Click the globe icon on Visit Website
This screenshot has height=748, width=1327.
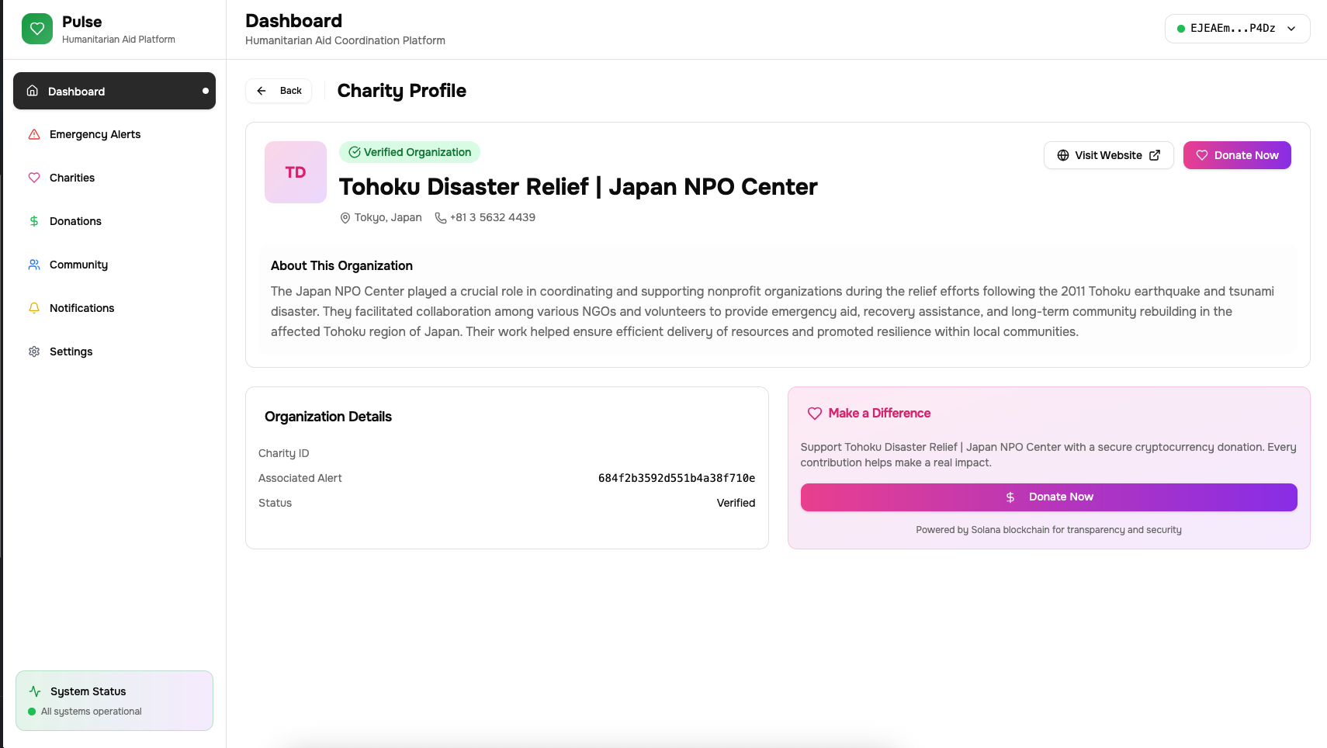pos(1063,155)
